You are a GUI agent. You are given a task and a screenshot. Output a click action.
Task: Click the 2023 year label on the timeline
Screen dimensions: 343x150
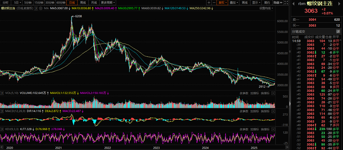(156, 148)
